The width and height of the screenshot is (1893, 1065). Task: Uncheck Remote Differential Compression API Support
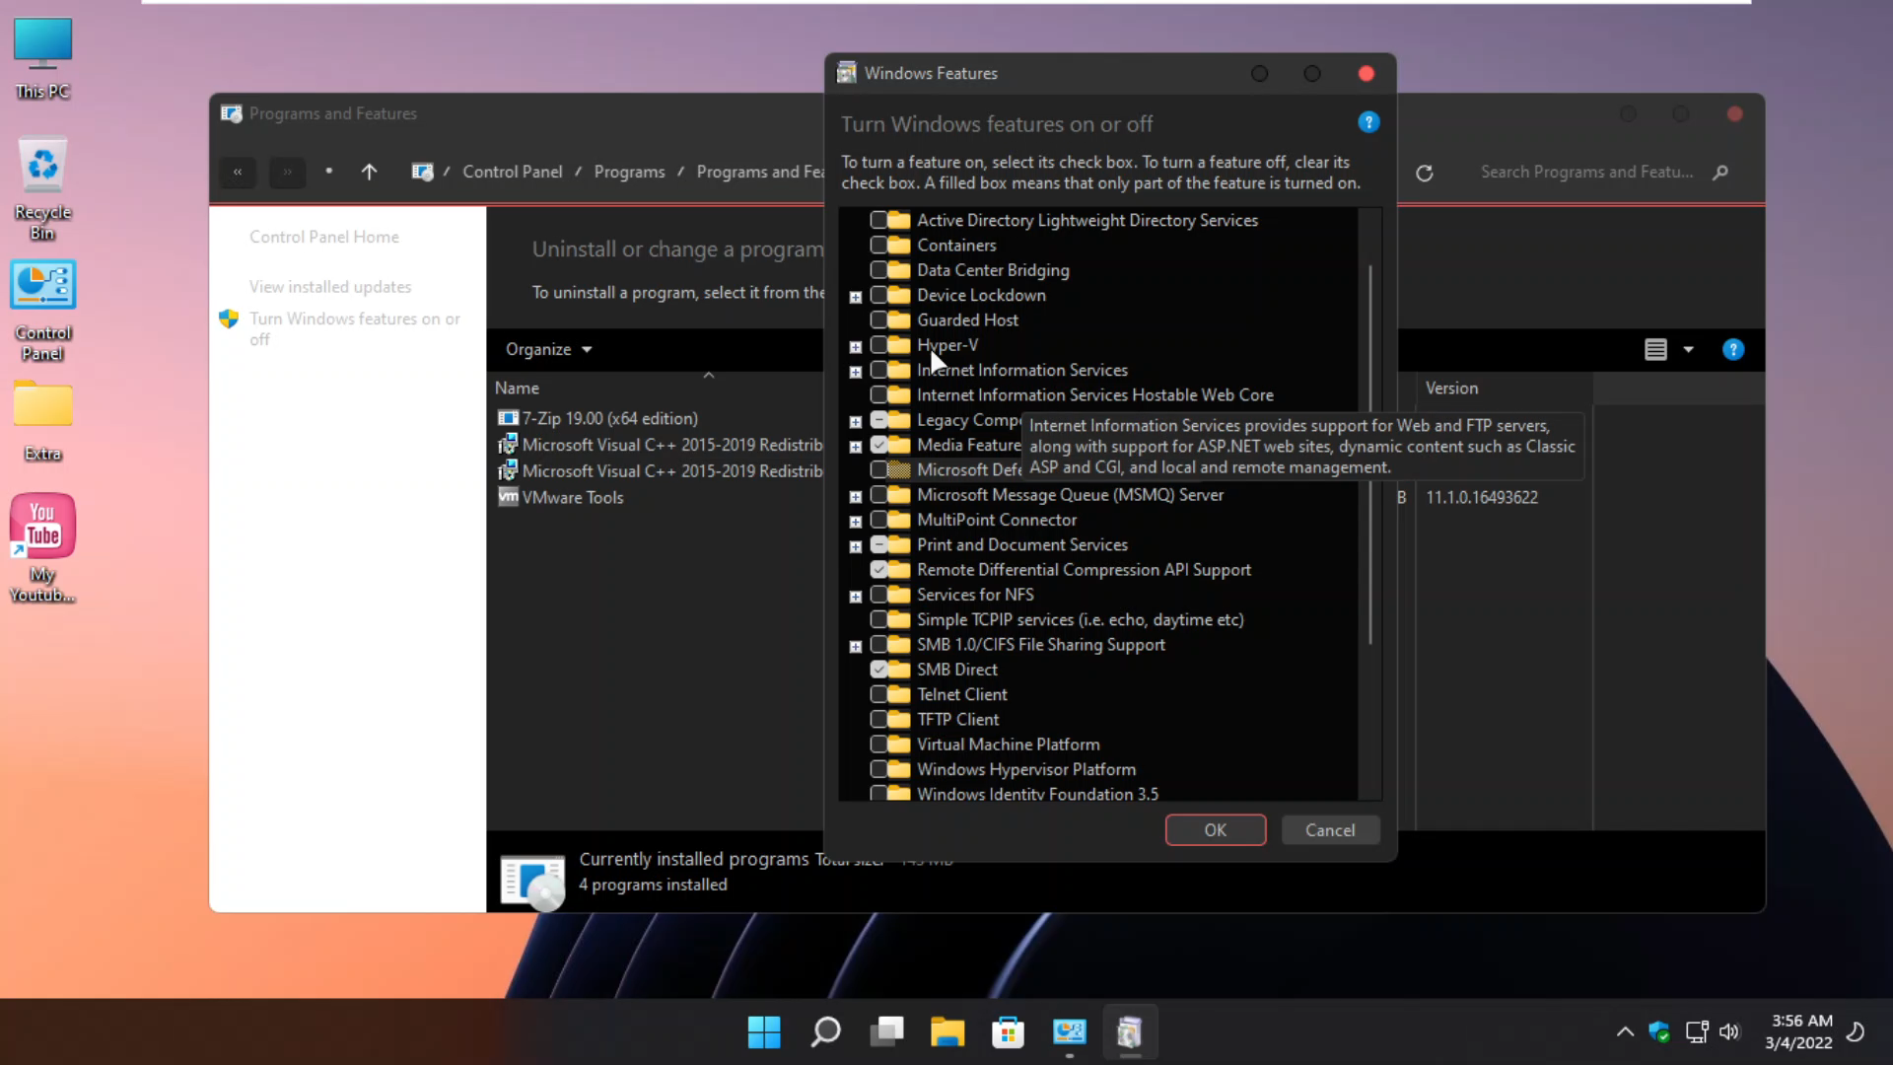click(878, 569)
